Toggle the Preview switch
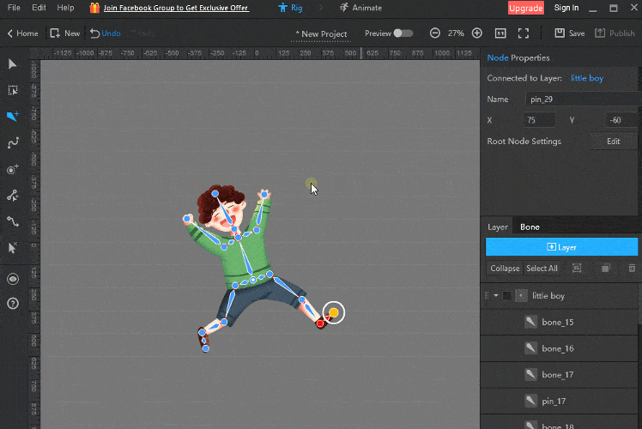 [402, 33]
